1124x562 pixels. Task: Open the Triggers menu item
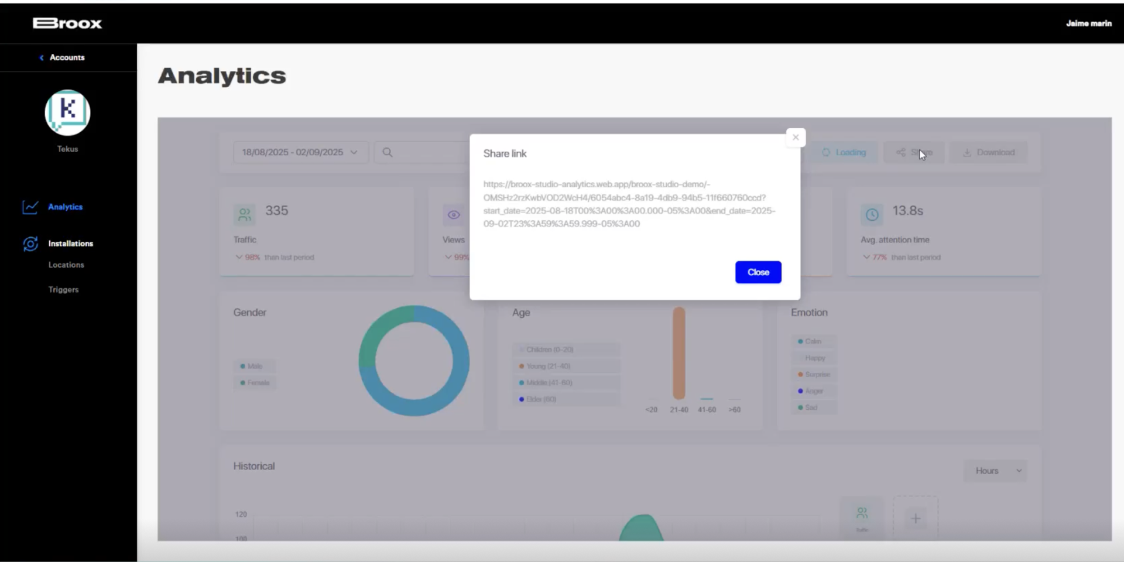[63, 290]
